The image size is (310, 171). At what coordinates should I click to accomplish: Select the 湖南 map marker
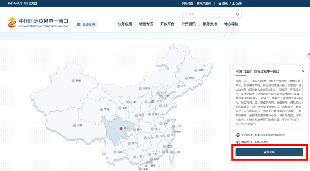click(x=145, y=138)
